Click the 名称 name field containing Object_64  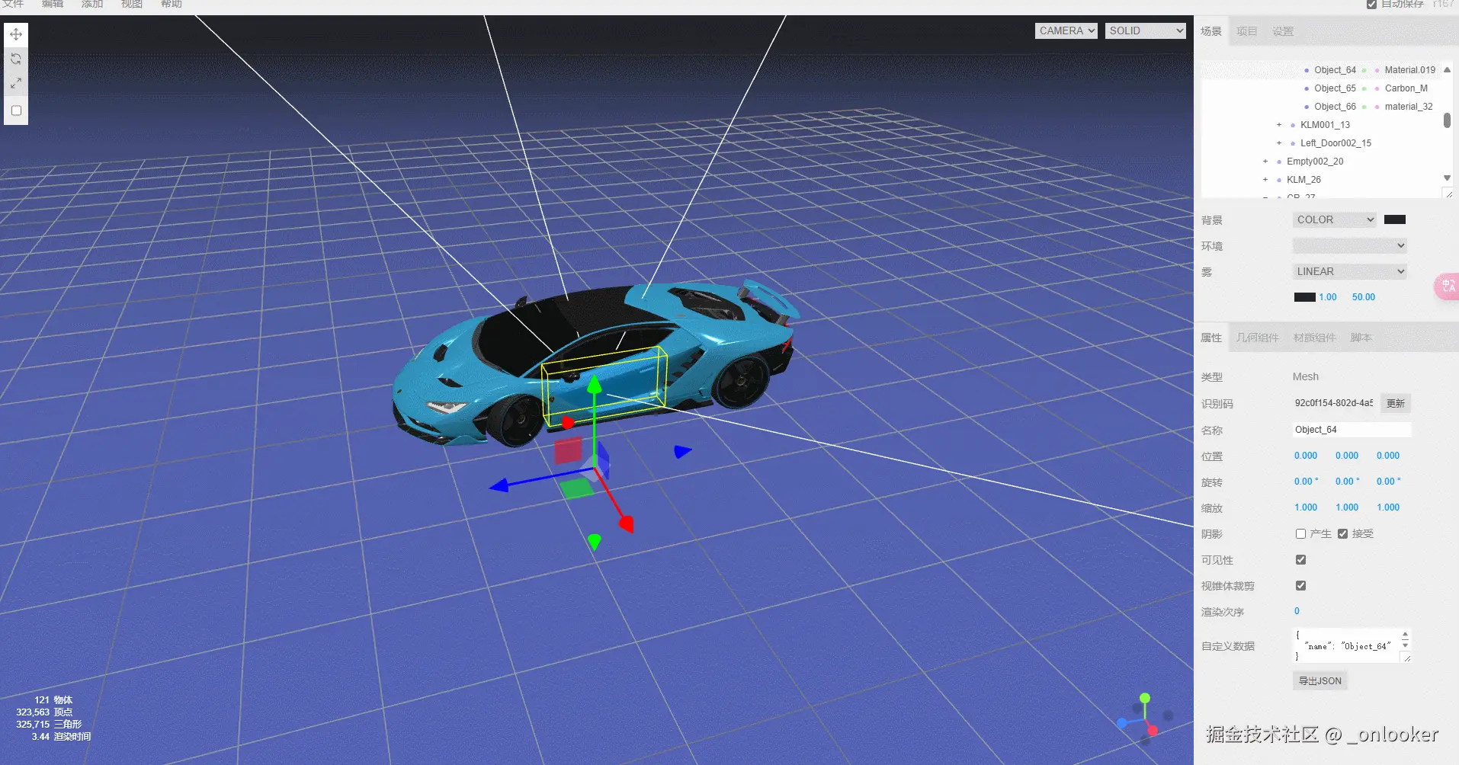tap(1352, 430)
